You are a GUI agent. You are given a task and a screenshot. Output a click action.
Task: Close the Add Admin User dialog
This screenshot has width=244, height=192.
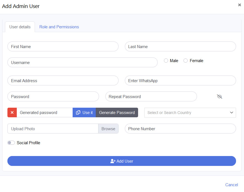[x=239, y=5]
